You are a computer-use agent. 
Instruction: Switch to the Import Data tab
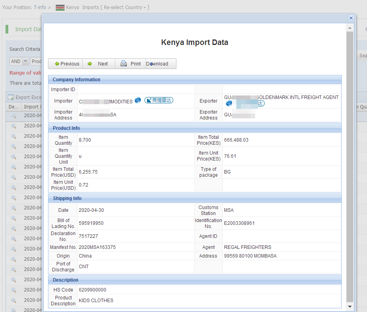coord(28,29)
